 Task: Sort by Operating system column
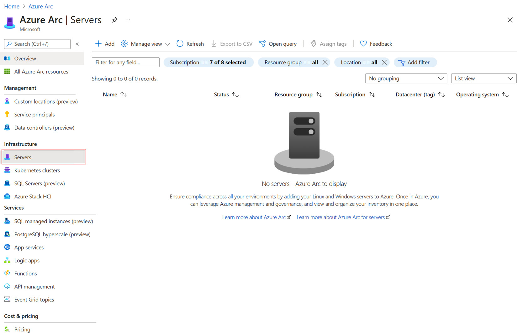click(x=482, y=95)
